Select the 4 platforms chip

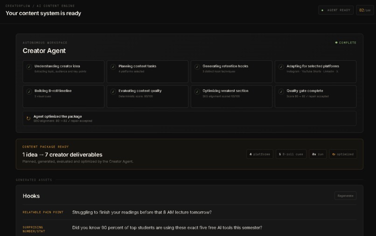click(x=260, y=154)
